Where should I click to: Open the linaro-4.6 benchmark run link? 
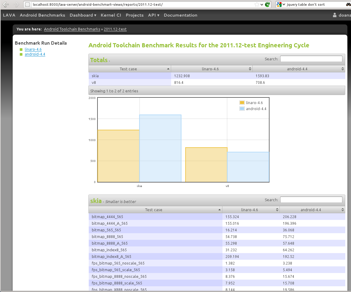pos(33,49)
